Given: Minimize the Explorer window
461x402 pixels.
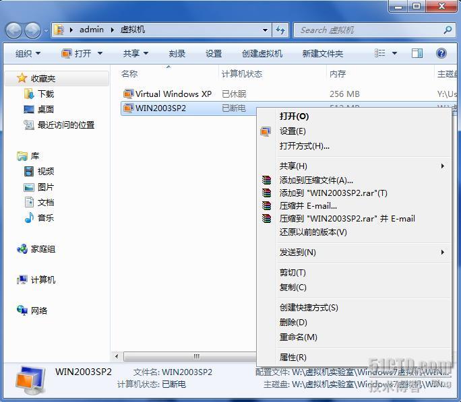Looking at the screenshot, I should (398, 6).
